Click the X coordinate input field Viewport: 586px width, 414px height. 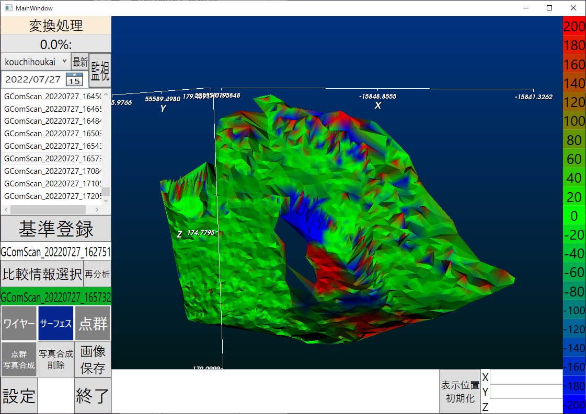[x=526, y=377]
